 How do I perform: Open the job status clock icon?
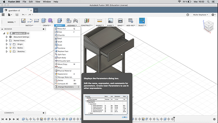(x=188, y=15)
